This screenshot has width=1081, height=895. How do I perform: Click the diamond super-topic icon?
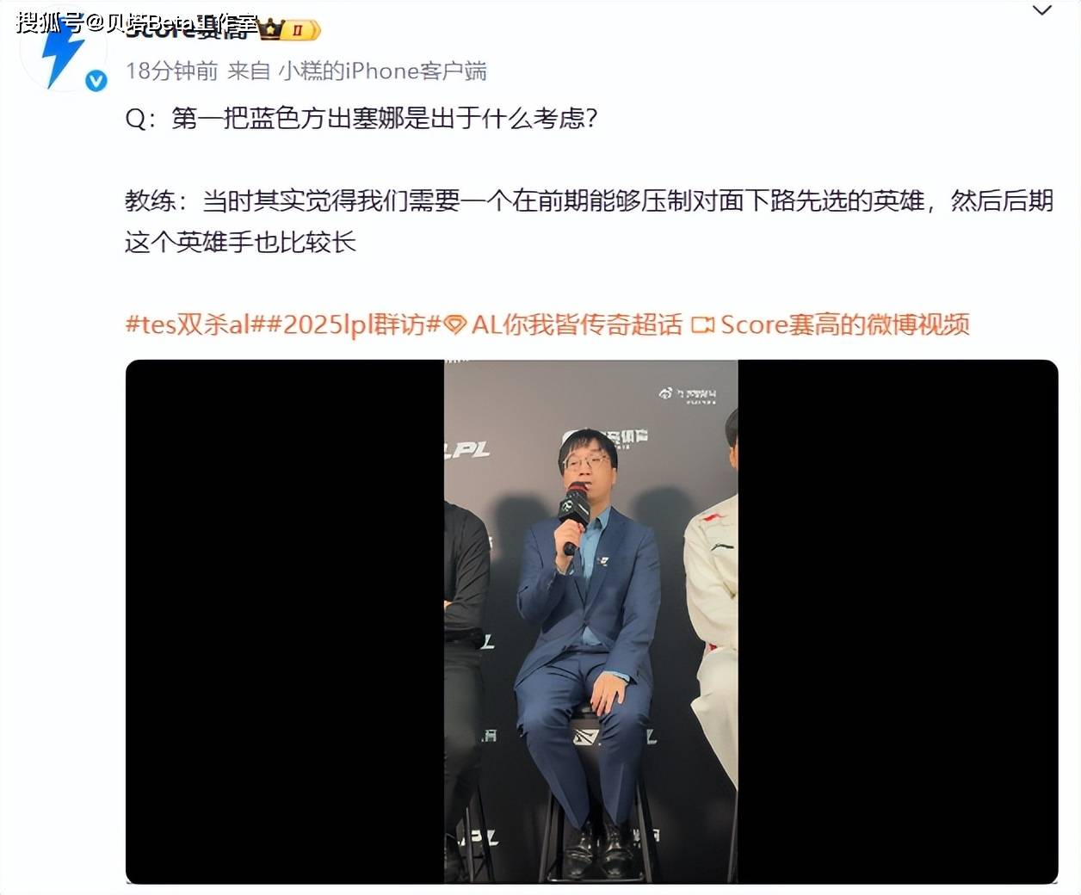(x=456, y=324)
